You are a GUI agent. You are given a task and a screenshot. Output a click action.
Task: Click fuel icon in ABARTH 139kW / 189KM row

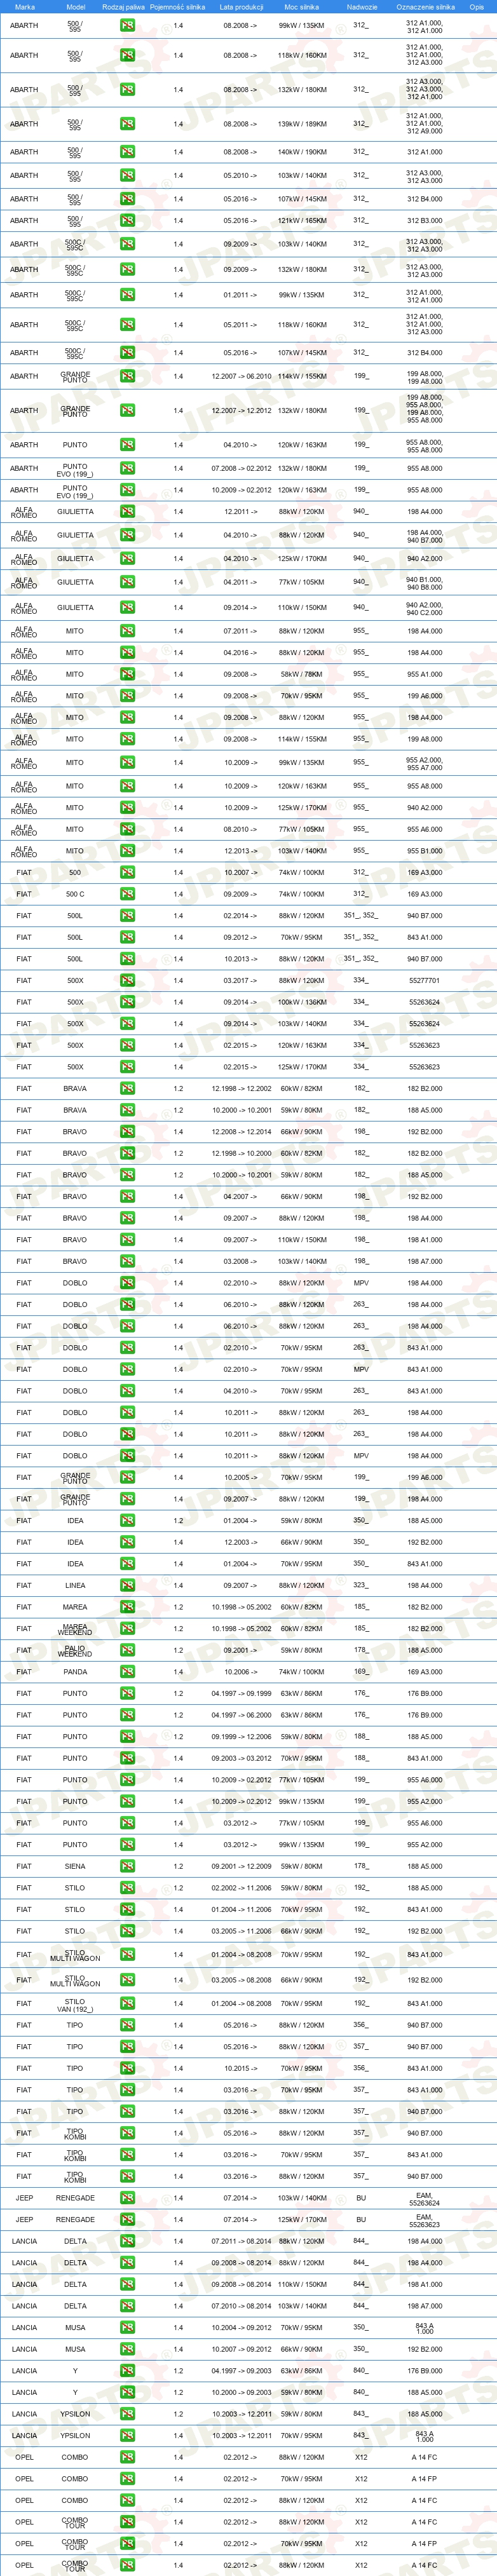click(127, 124)
